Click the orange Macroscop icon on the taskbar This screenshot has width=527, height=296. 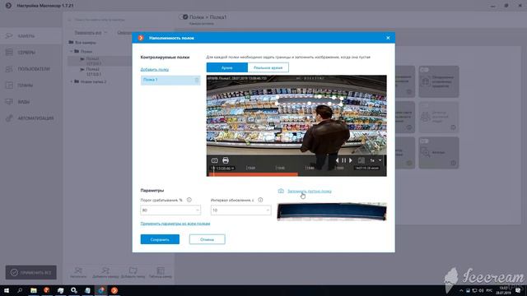(114, 290)
